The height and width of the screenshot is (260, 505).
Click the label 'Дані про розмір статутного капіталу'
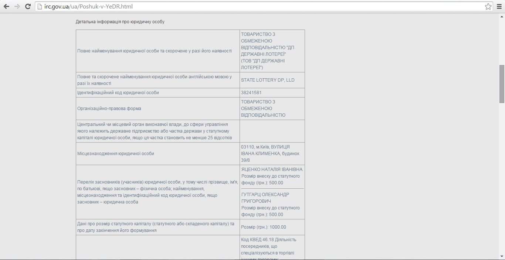156,227
